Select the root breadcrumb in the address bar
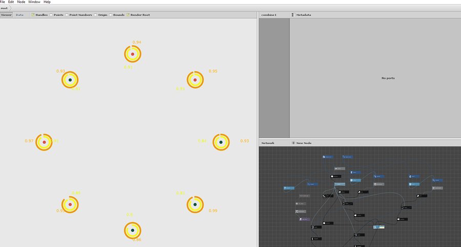 (x=4, y=8)
